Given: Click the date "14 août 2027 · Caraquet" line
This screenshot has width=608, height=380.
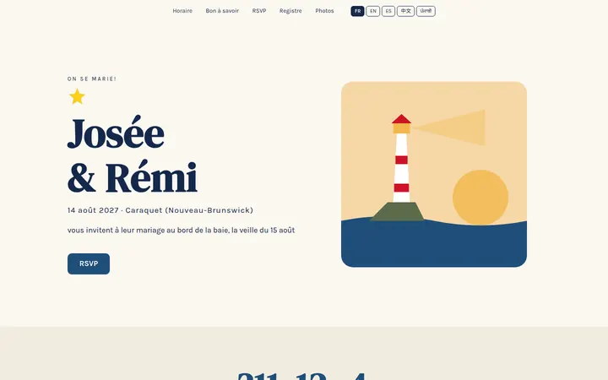Looking at the screenshot, I should (160, 210).
